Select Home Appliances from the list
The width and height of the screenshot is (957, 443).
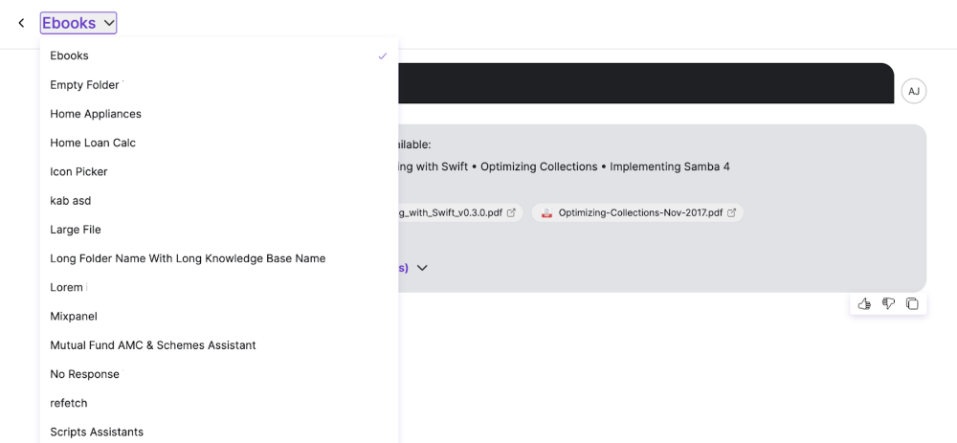pyautogui.click(x=96, y=114)
